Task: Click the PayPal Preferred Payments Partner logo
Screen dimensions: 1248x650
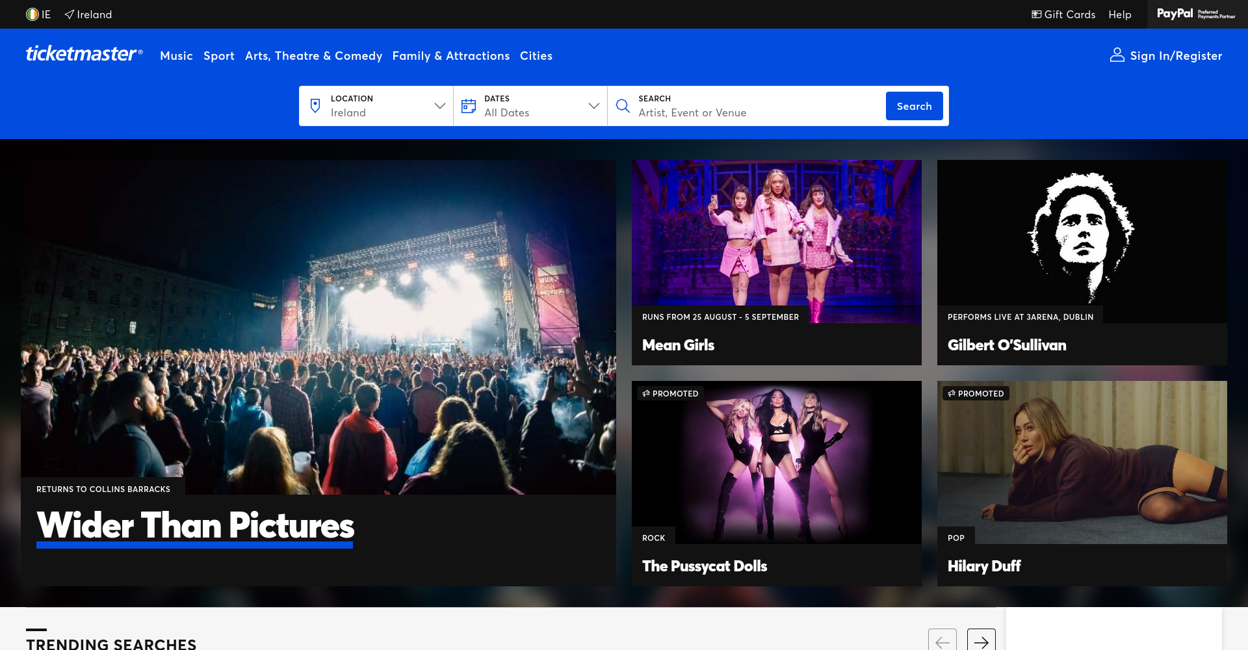Action: [1196, 14]
